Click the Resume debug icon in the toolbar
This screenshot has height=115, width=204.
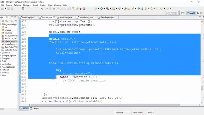tap(47, 9)
